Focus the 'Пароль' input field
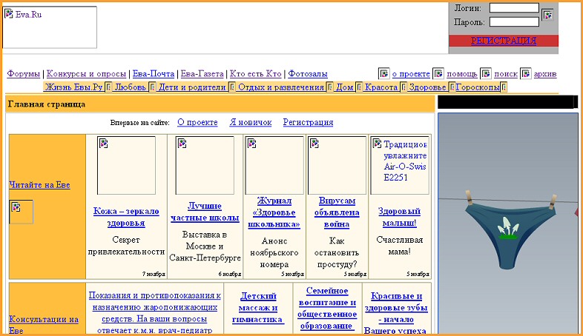583x336 pixels. (514, 22)
